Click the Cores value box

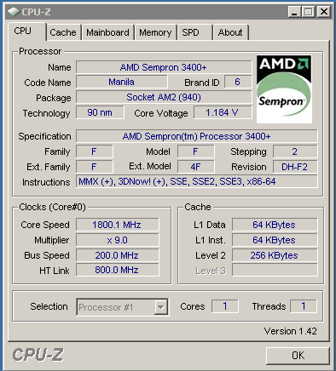(224, 306)
